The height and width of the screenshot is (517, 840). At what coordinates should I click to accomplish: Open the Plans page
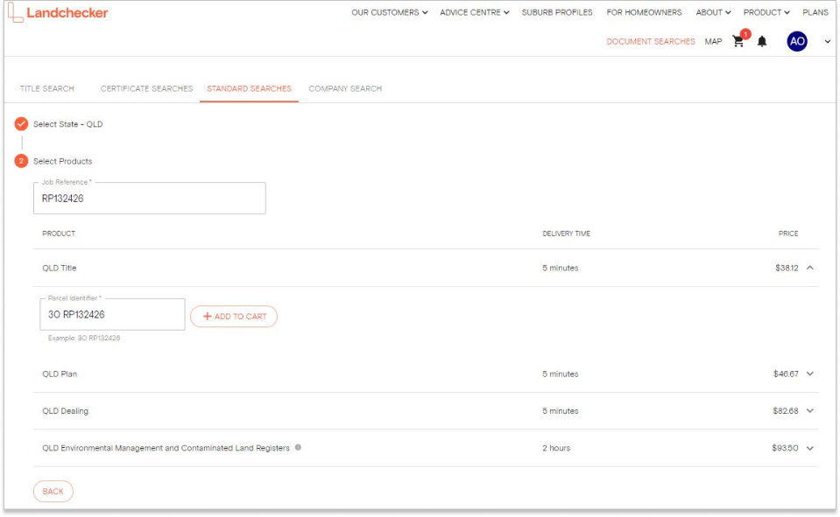(815, 12)
